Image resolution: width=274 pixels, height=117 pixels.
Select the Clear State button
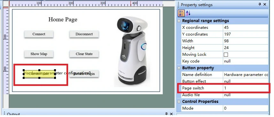point(84,54)
